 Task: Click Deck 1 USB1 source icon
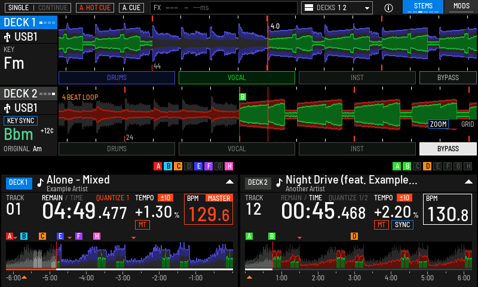[x=7, y=37]
